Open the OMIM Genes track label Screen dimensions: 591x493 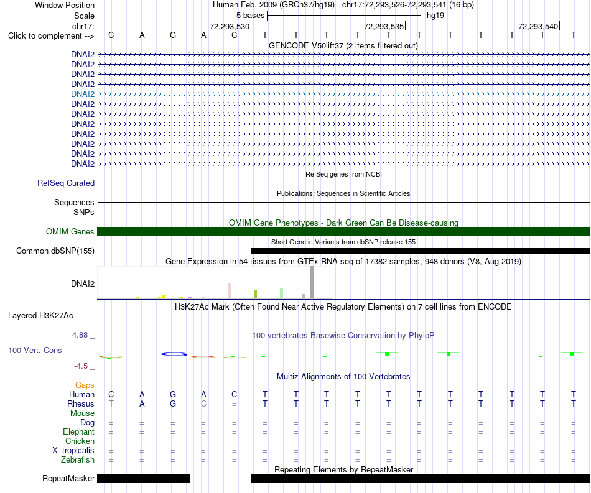pos(70,232)
